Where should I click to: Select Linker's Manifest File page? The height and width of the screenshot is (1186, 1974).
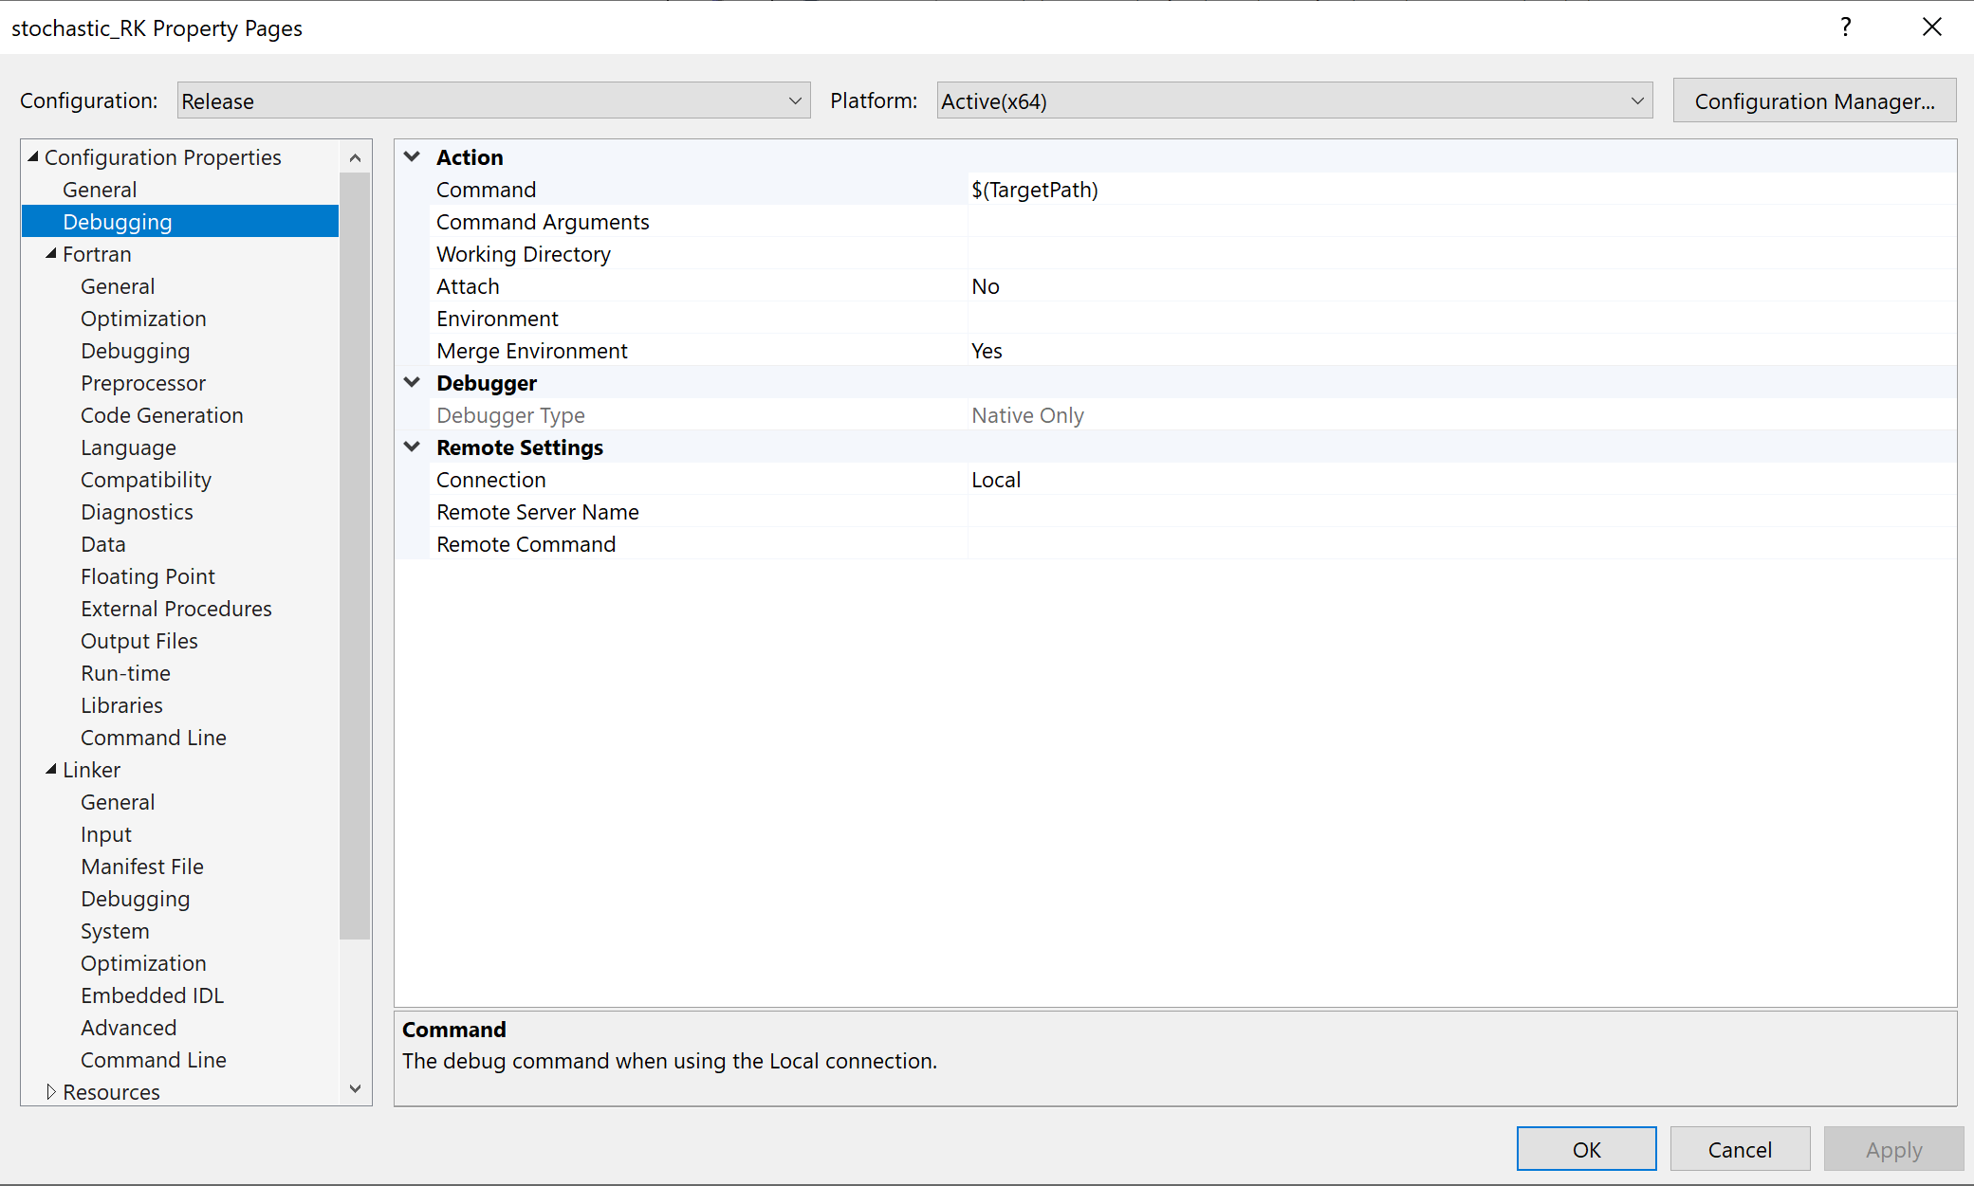(141, 866)
